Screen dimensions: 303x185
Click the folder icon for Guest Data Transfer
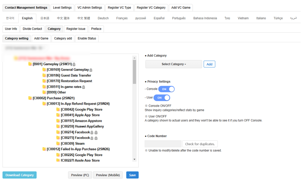pyautogui.click(x=44, y=75)
